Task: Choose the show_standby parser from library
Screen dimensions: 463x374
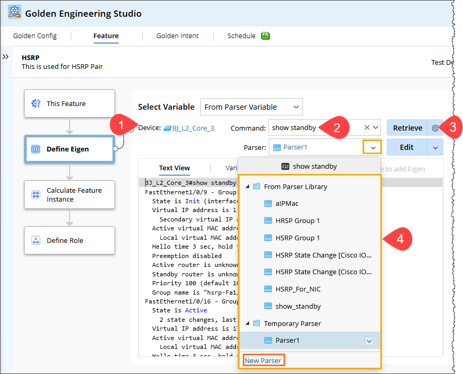Action: 298,306
